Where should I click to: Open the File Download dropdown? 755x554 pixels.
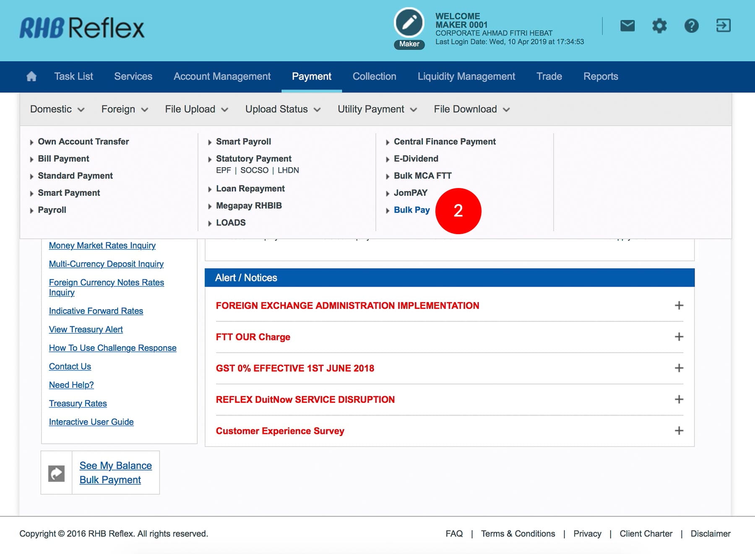point(471,110)
